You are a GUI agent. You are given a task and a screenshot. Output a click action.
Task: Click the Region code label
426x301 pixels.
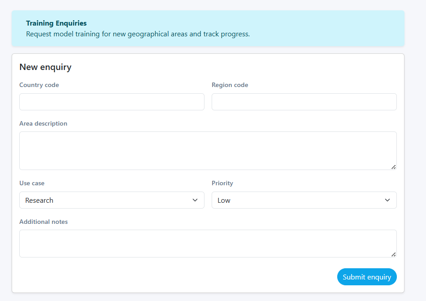coord(230,85)
